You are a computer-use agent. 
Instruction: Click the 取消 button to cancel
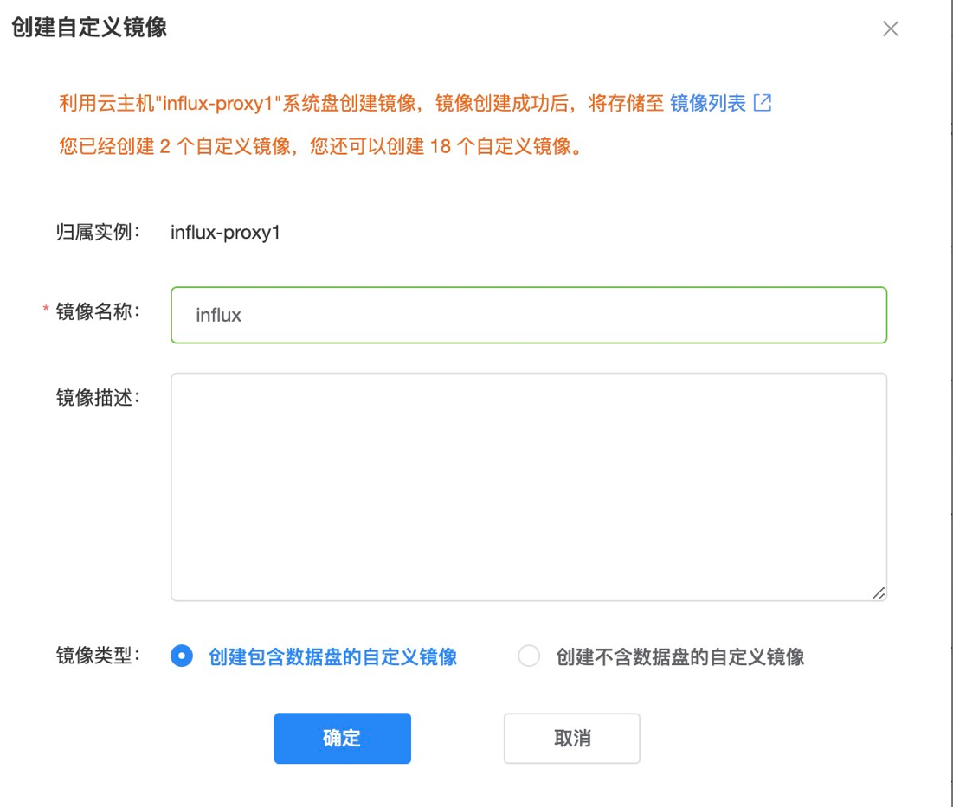571,738
